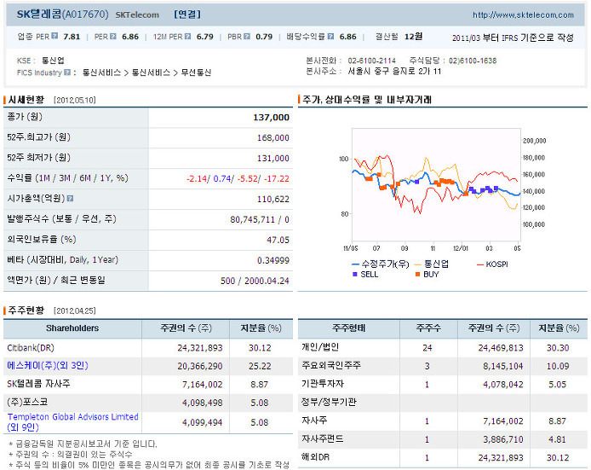Click the 주주형태 column header
Screen dimensions: 591x470
click(348, 328)
